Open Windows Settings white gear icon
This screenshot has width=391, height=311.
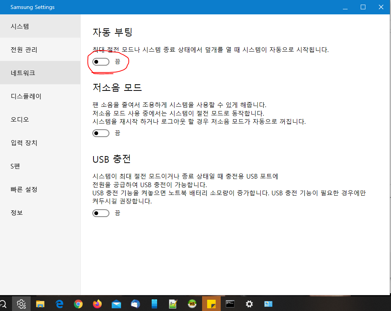pyautogui.click(x=249, y=304)
